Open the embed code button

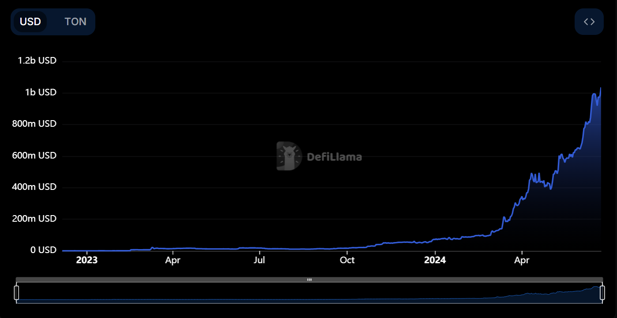(589, 22)
